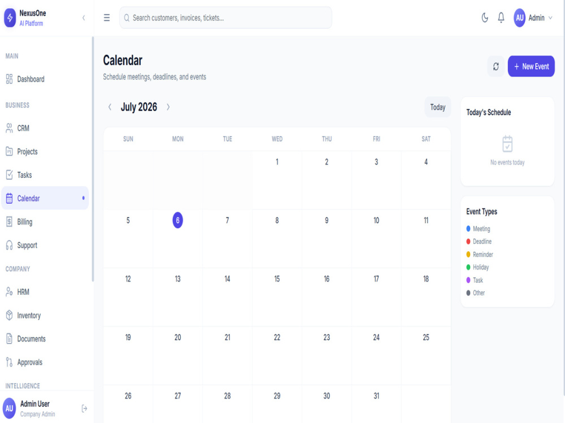Click the sidebar scrollbar
The width and height of the screenshot is (565, 423).
93,159
